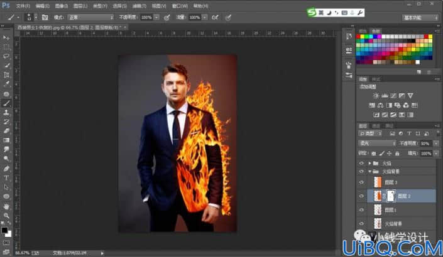Screen dimensions: 443x257
Task: Open layer fill dropdown arrow
Action: point(436,154)
